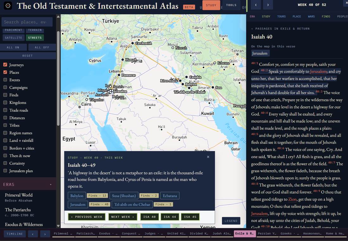Screen dimensions: 348x241
Task: Click the Damascus map marker
Action: pos(119,75)
